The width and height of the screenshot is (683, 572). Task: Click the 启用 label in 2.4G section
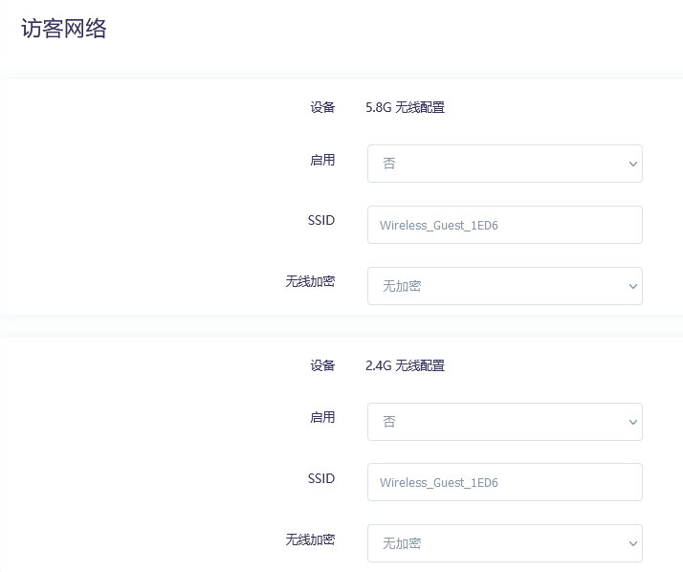(x=322, y=417)
